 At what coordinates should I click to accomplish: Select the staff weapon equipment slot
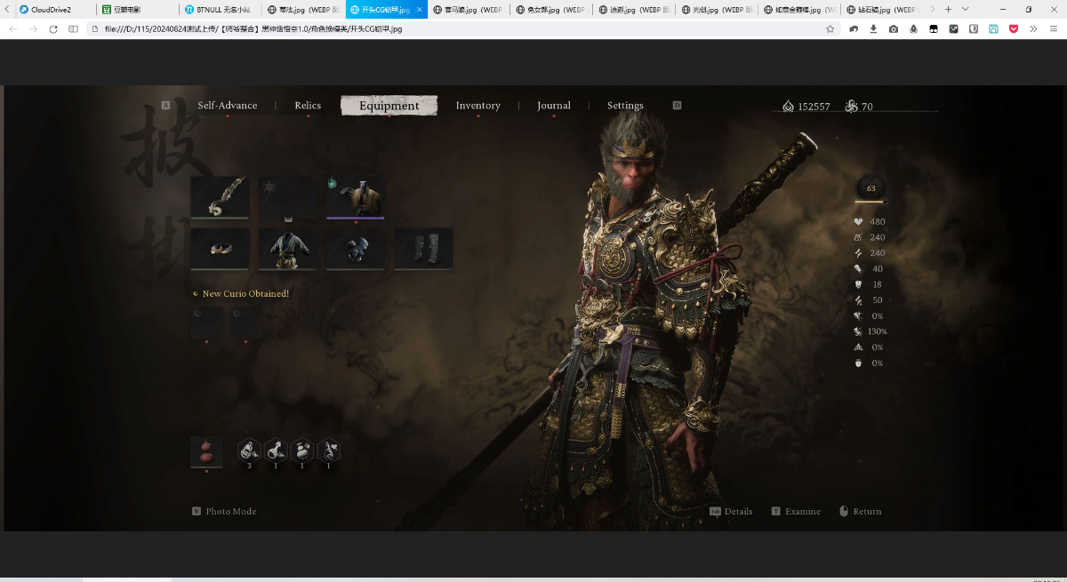click(x=220, y=196)
